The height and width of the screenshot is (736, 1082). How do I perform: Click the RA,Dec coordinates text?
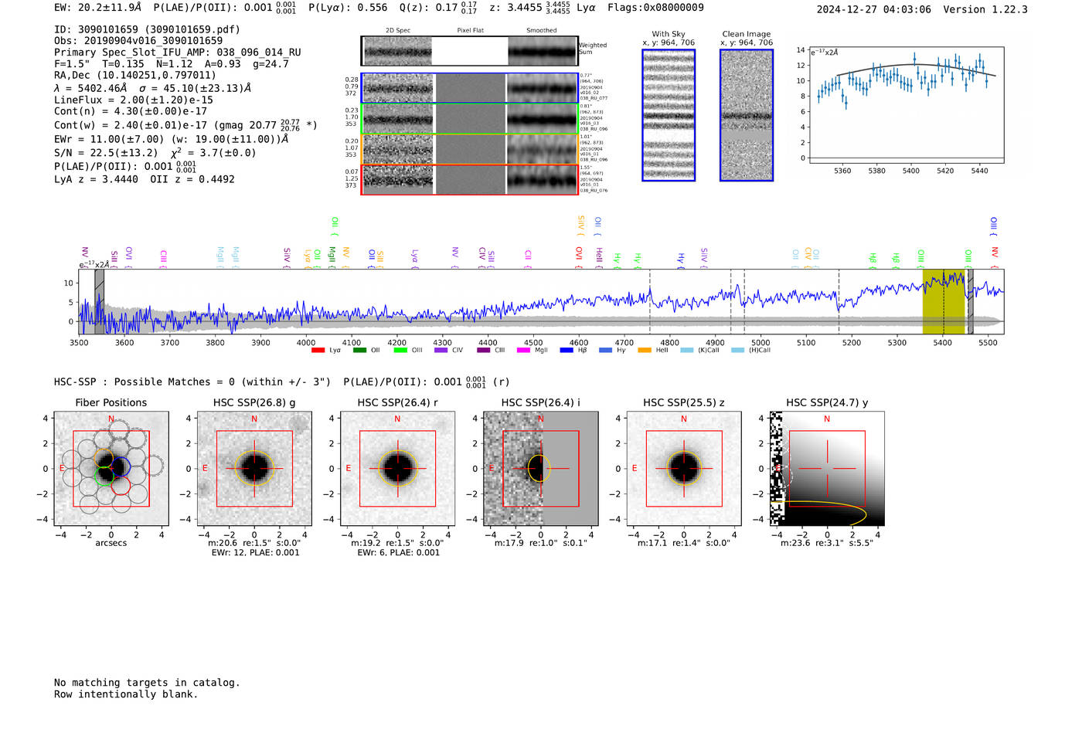click(135, 76)
